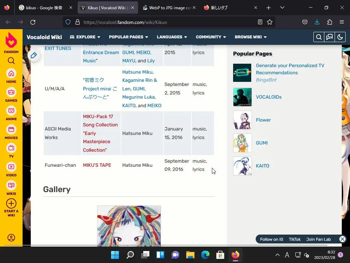Expand the Community menu
The width and height of the screenshot is (350, 263).
211,37
